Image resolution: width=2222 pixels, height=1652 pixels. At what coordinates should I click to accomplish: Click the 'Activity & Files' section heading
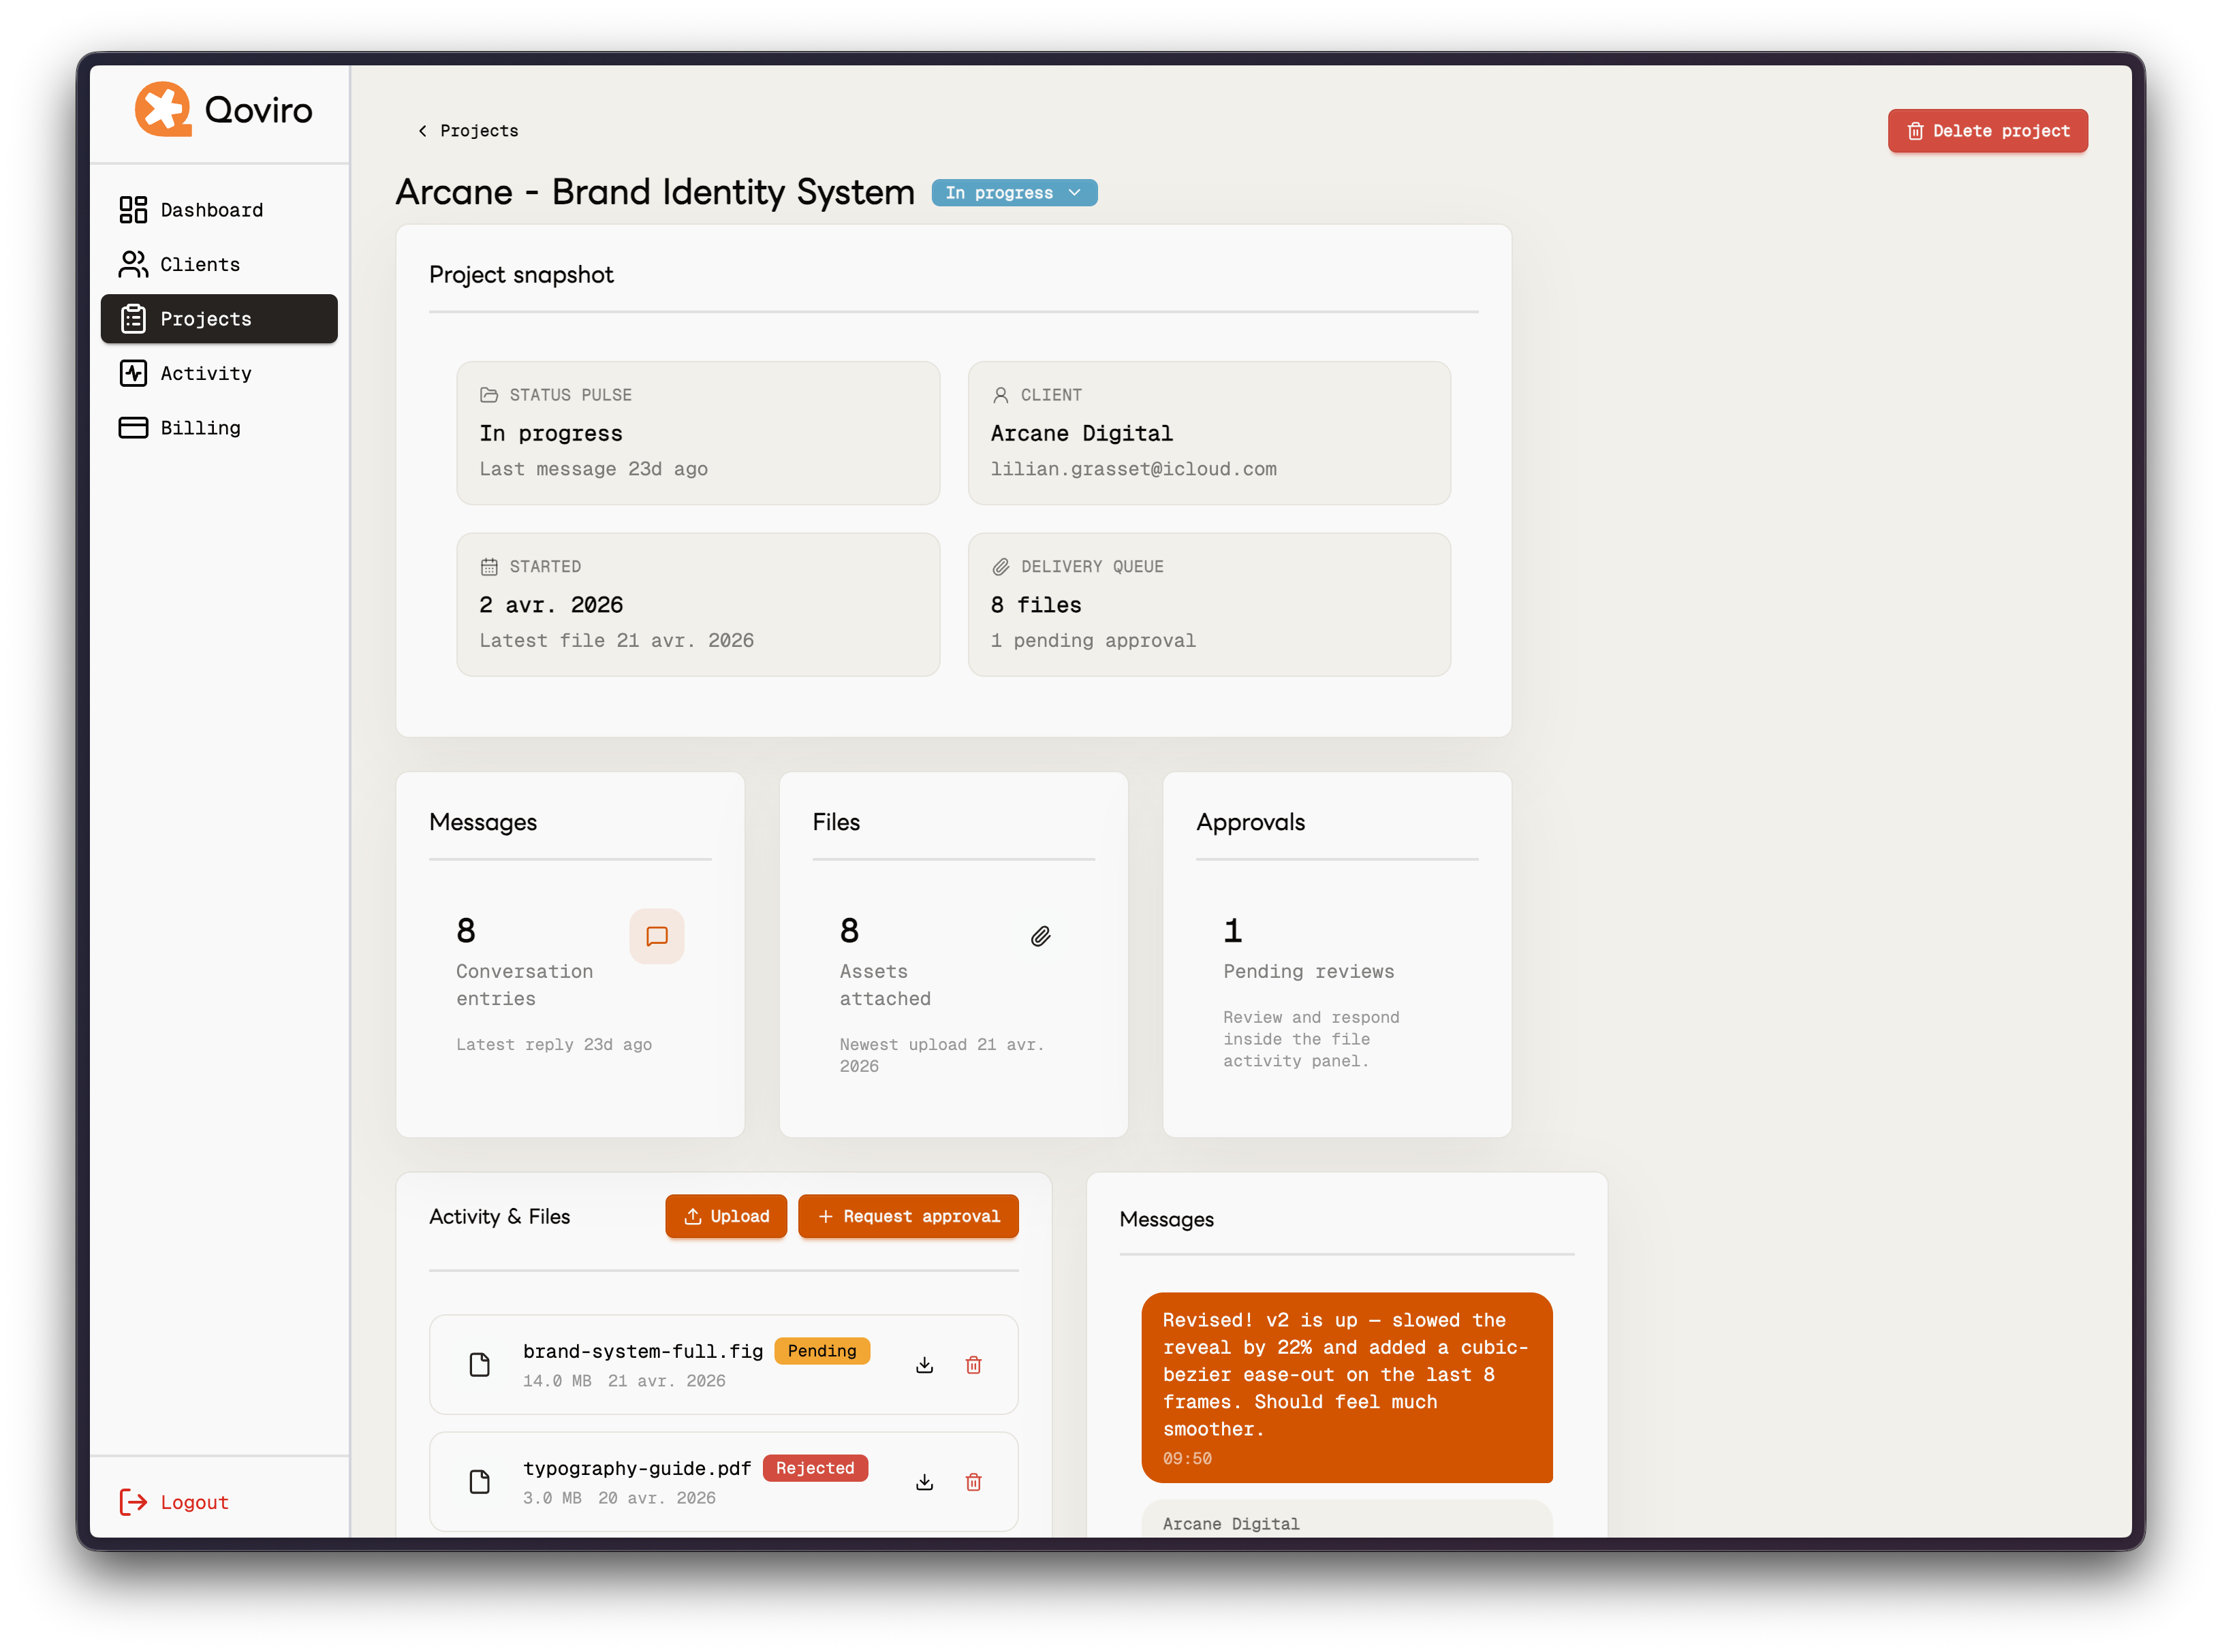click(x=499, y=1217)
